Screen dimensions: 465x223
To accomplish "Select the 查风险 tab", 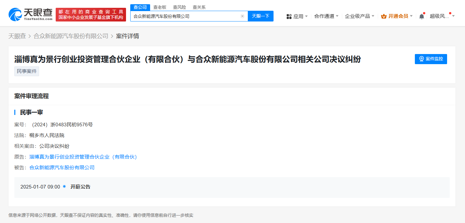I will (x=180, y=7).
